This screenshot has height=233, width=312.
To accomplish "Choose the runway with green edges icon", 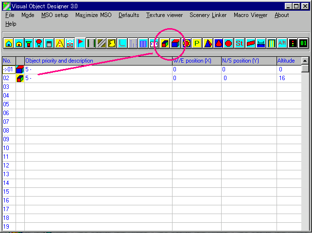I will coord(91,43).
